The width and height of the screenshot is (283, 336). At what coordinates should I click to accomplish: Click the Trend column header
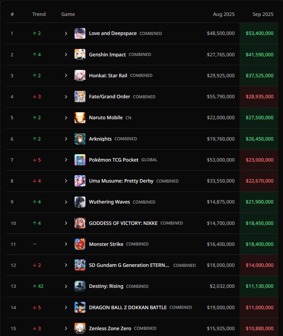(39, 14)
